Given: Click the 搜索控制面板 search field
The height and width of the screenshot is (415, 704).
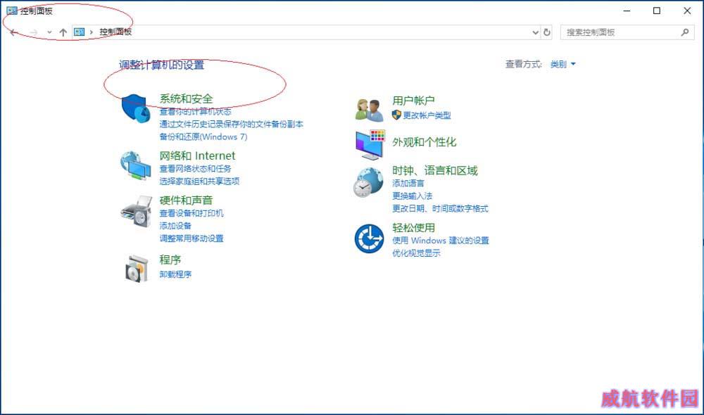Looking at the screenshot, I should tap(627, 32).
